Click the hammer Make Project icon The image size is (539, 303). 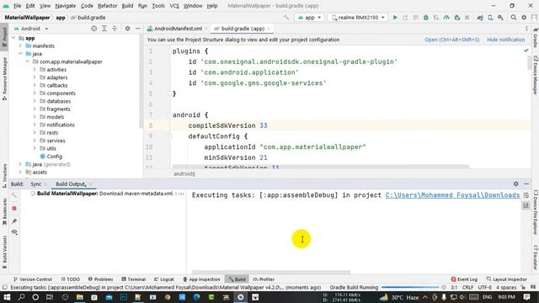tap(286, 17)
